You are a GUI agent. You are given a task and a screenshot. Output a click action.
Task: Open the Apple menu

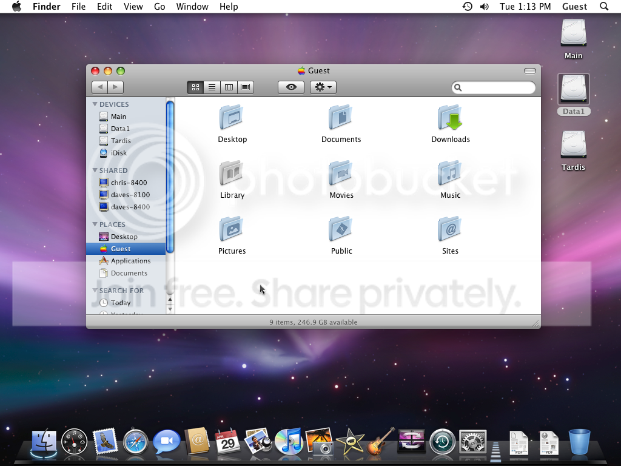click(x=16, y=6)
